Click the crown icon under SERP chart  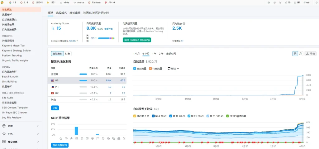pyautogui.click(x=61, y=138)
